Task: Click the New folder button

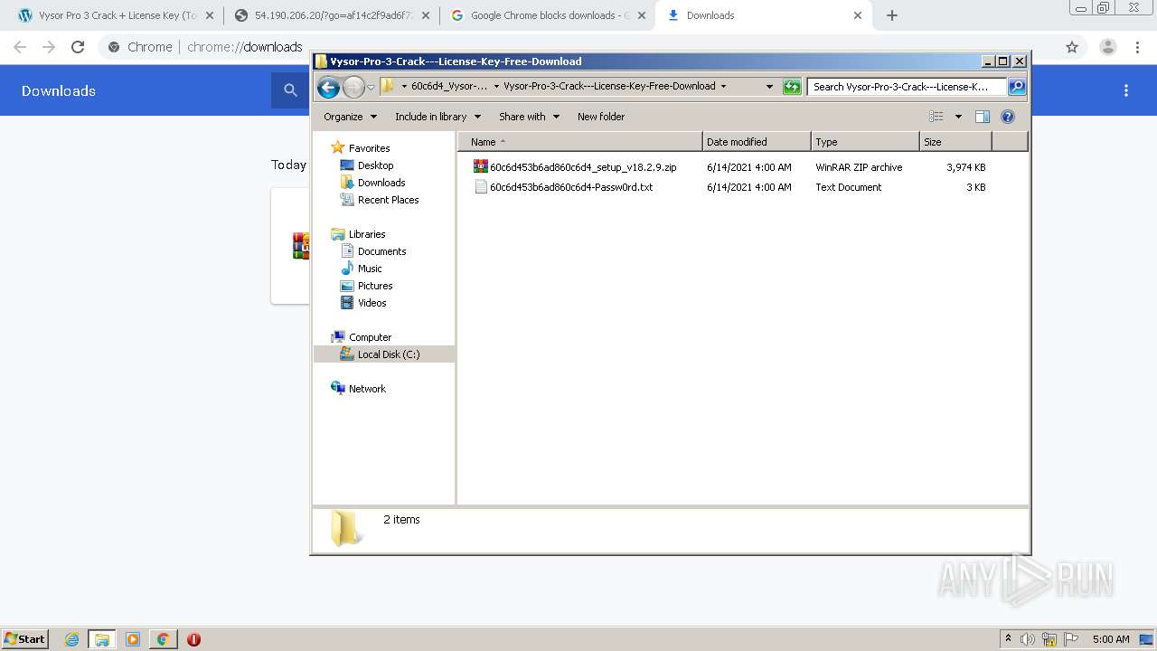Action: [x=601, y=117]
